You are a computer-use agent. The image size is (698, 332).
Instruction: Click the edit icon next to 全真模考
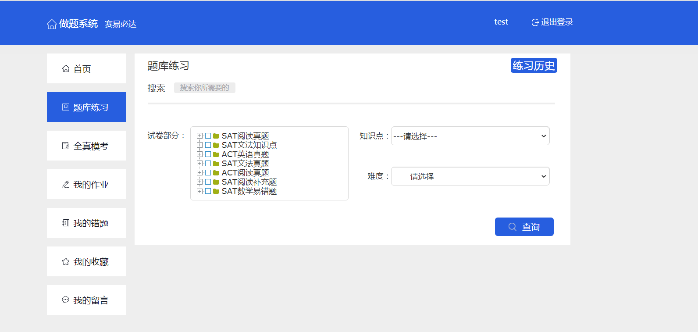(x=66, y=146)
